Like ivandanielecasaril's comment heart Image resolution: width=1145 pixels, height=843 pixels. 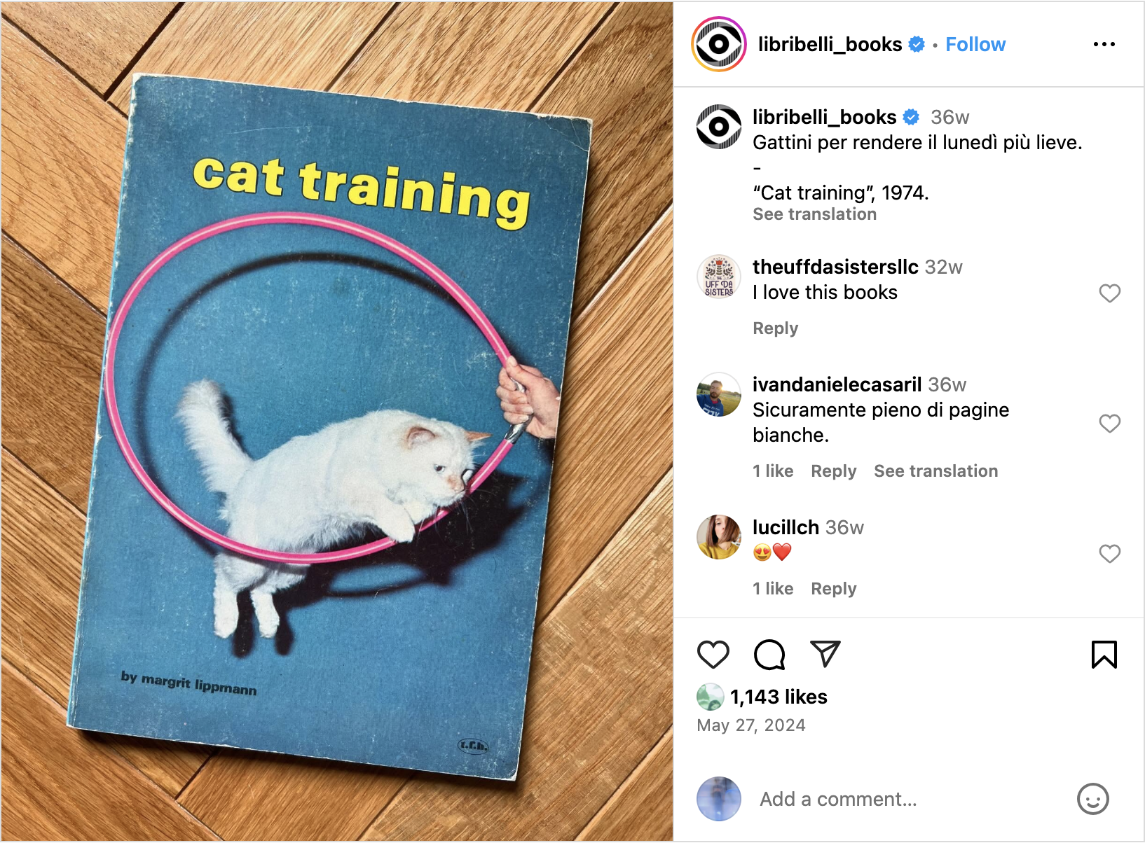[x=1110, y=423]
